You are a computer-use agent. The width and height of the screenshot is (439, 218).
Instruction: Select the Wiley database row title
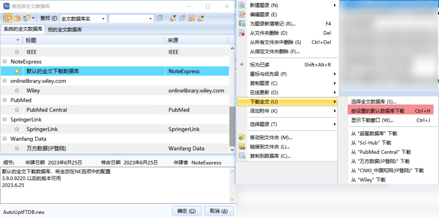click(33, 91)
